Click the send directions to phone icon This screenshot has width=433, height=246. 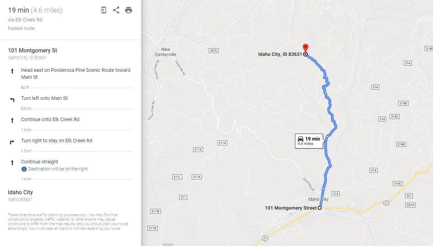pyautogui.click(x=103, y=10)
